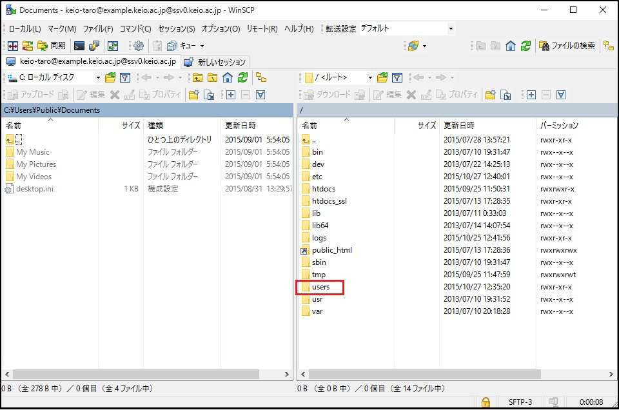Toggle local directory tree view icon
This screenshot has width=619, height=410.
[261, 77]
